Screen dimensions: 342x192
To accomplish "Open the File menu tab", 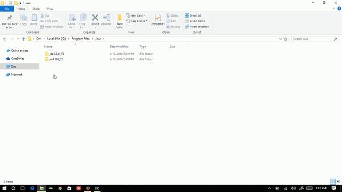I will 7,9.
